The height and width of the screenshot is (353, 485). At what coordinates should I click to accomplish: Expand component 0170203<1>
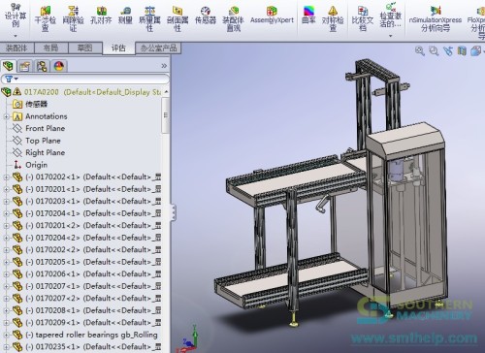point(6,202)
